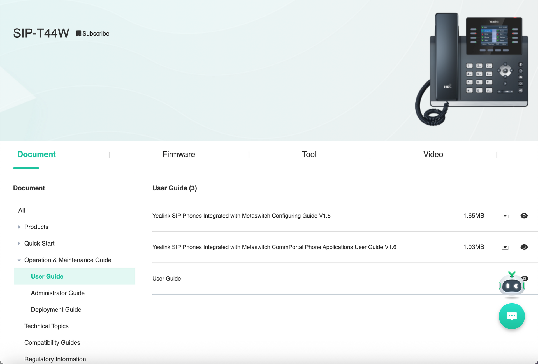Select Administrator Guide in sidebar
Viewport: 538px width, 364px height.
[x=58, y=293]
